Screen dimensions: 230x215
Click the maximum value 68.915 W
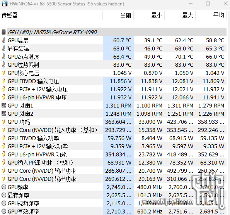[181, 138]
